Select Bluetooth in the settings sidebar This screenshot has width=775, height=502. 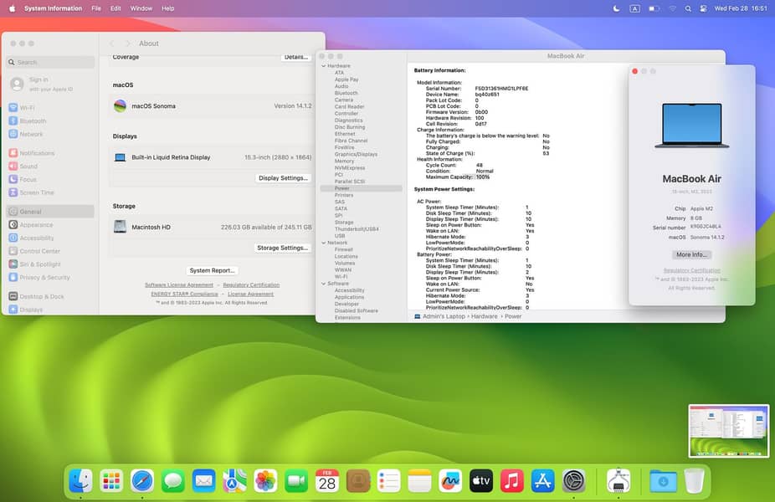[x=32, y=121]
